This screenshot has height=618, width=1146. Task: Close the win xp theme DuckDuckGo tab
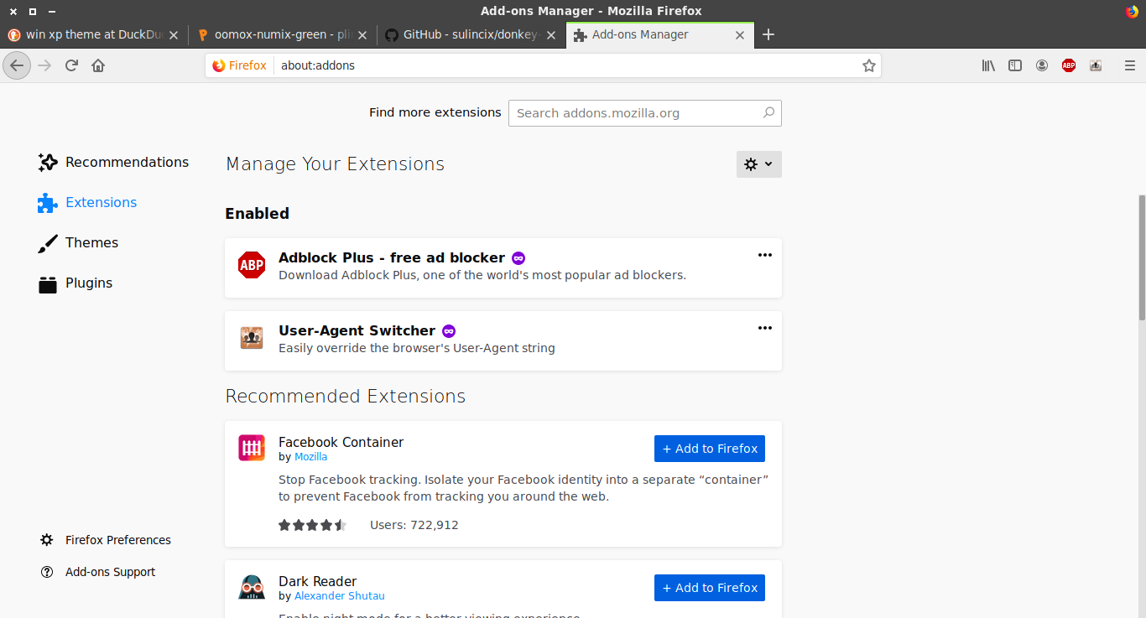tap(174, 35)
